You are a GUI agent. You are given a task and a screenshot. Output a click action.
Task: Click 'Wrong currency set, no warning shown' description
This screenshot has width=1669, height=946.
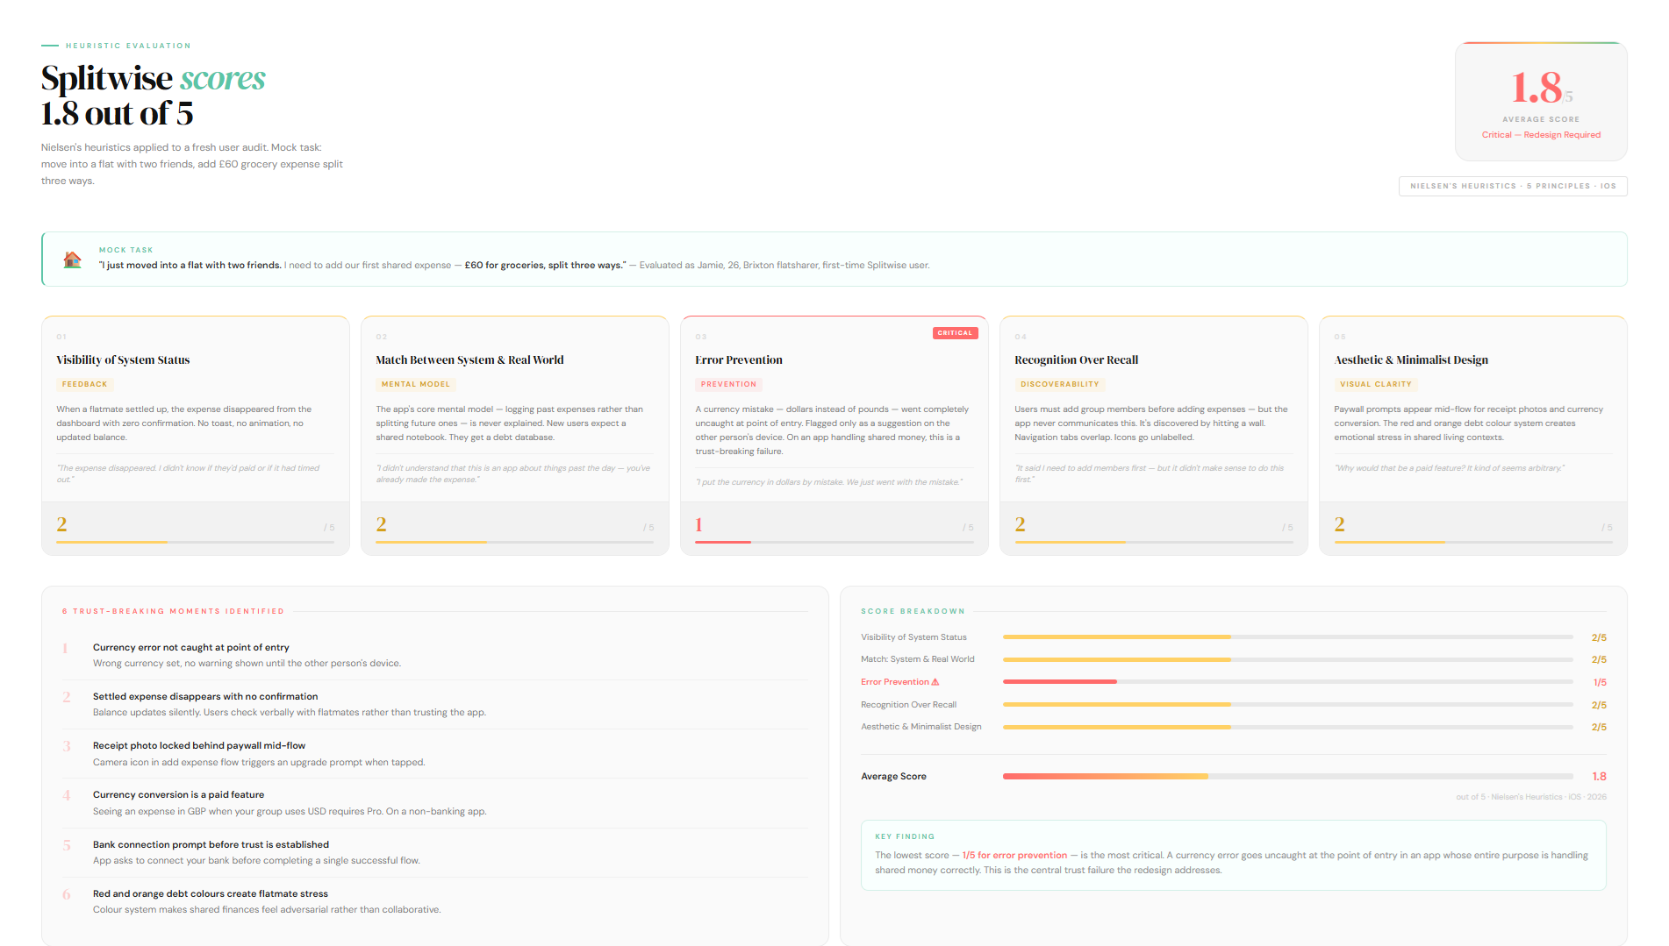pos(247,664)
